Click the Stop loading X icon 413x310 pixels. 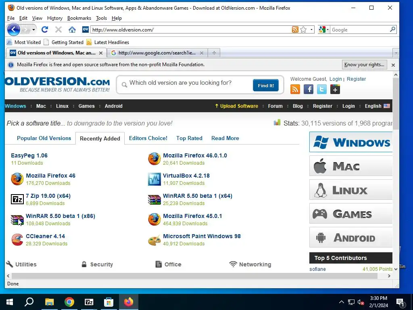pyautogui.click(x=58, y=29)
